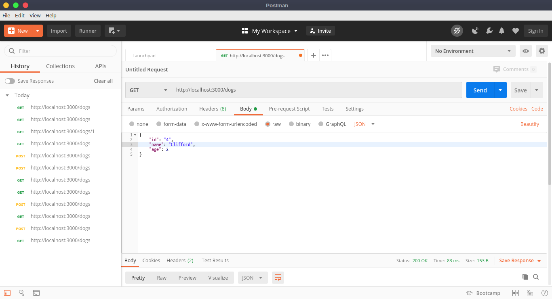Open the Runner
This screenshot has width=552, height=299.
[x=88, y=31]
